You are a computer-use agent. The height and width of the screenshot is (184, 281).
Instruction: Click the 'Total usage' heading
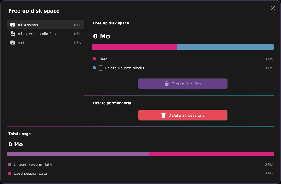19,134
